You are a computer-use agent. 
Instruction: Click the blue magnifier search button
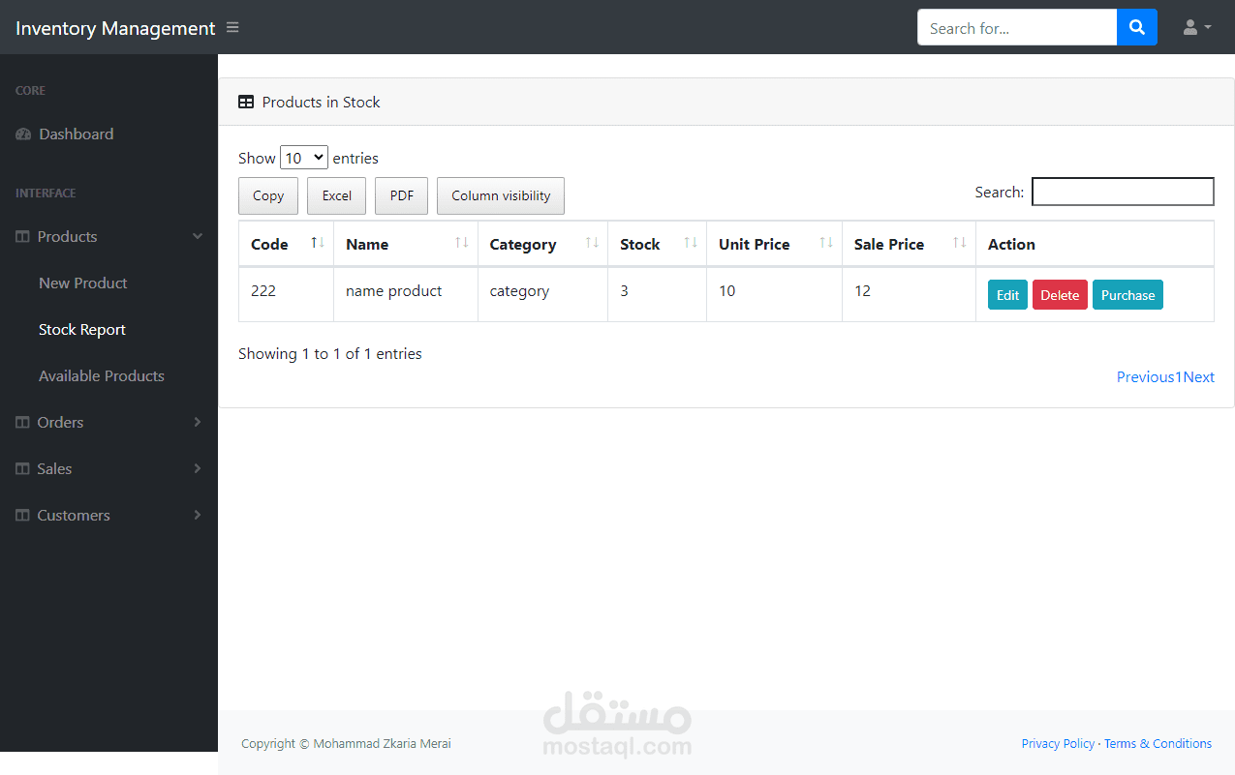point(1137,27)
